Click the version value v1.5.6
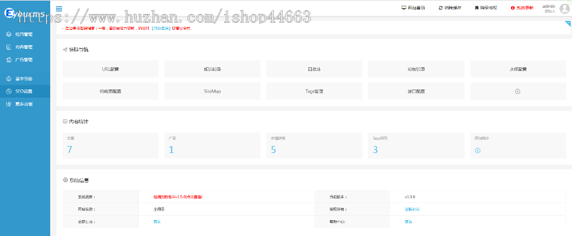The width and height of the screenshot is (572, 236). pos(410,197)
